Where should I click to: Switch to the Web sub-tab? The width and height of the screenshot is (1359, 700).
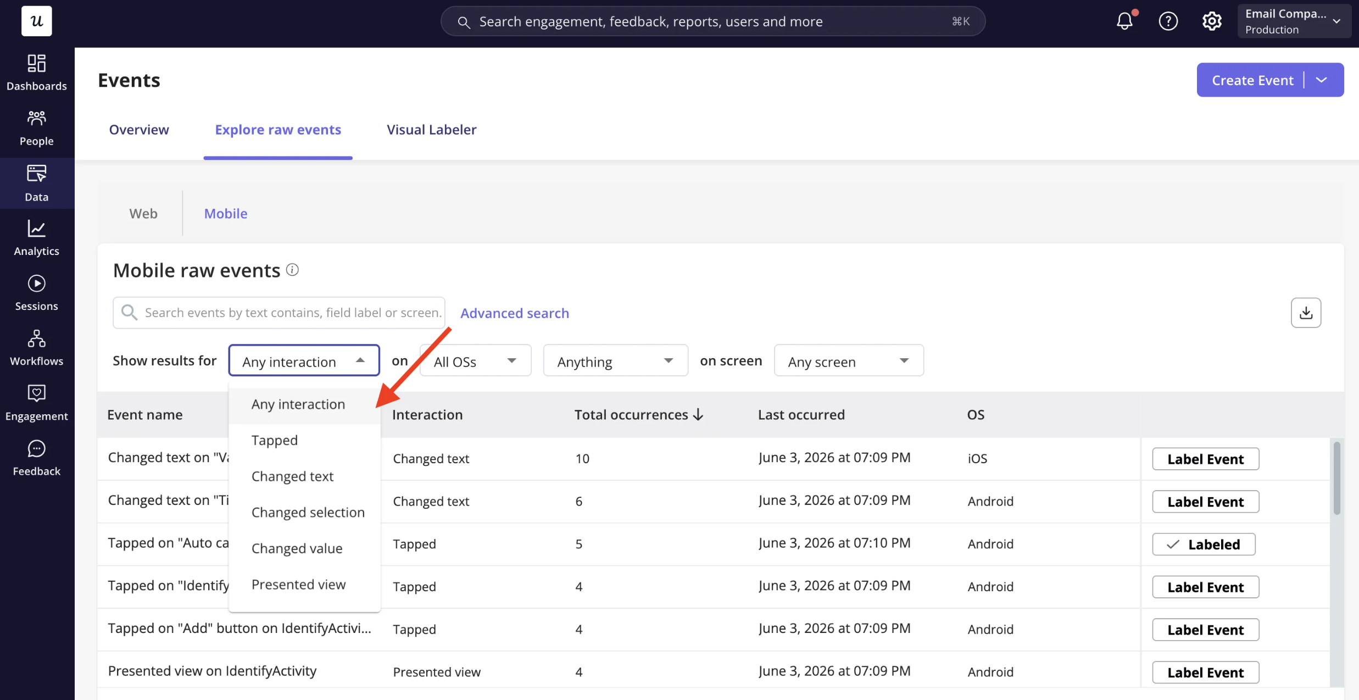click(143, 213)
